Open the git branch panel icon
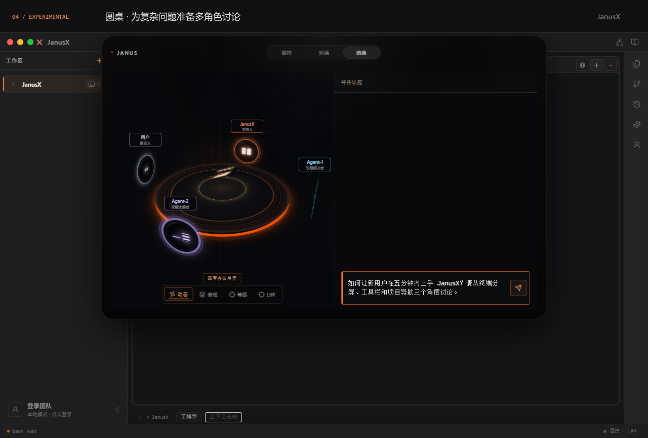The width and height of the screenshot is (648, 438). [637, 84]
